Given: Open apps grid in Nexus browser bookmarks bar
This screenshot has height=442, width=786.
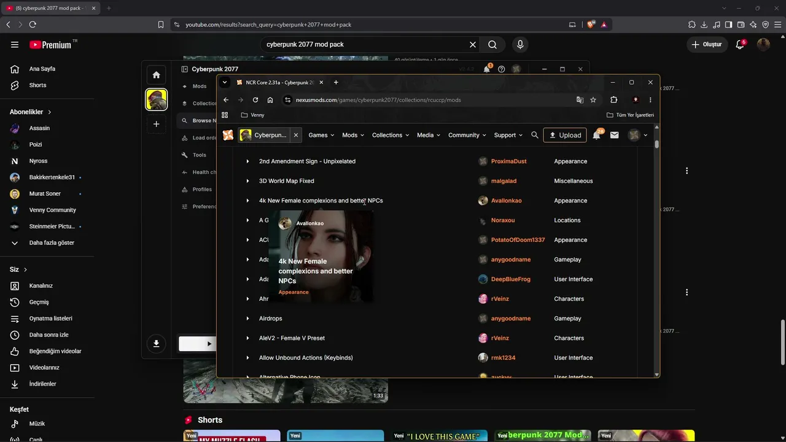Looking at the screenshot, I should click(225, 115).
